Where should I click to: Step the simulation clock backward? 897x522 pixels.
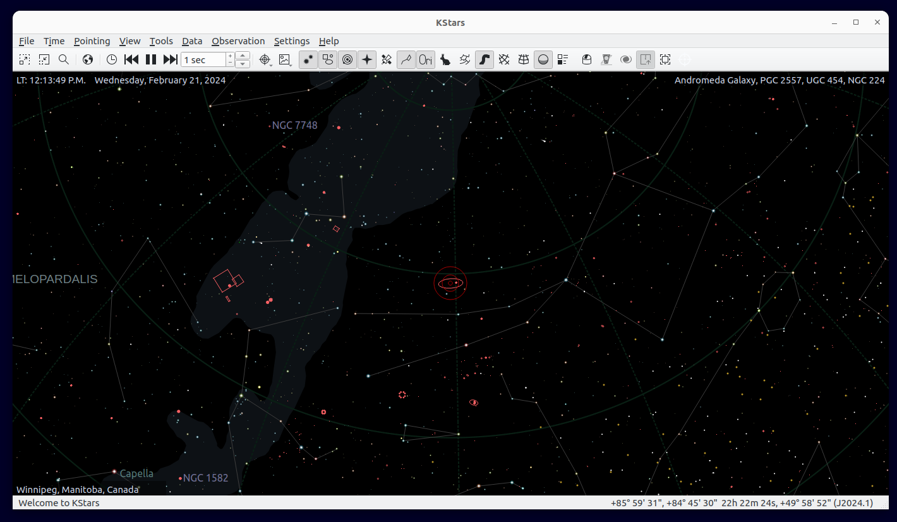[131, 59]
